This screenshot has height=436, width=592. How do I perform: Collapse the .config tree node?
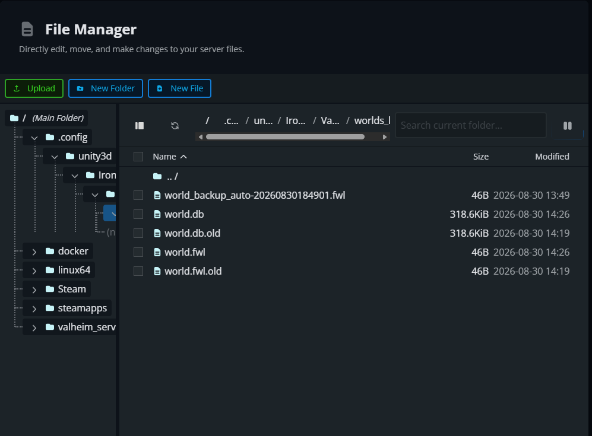34,138
